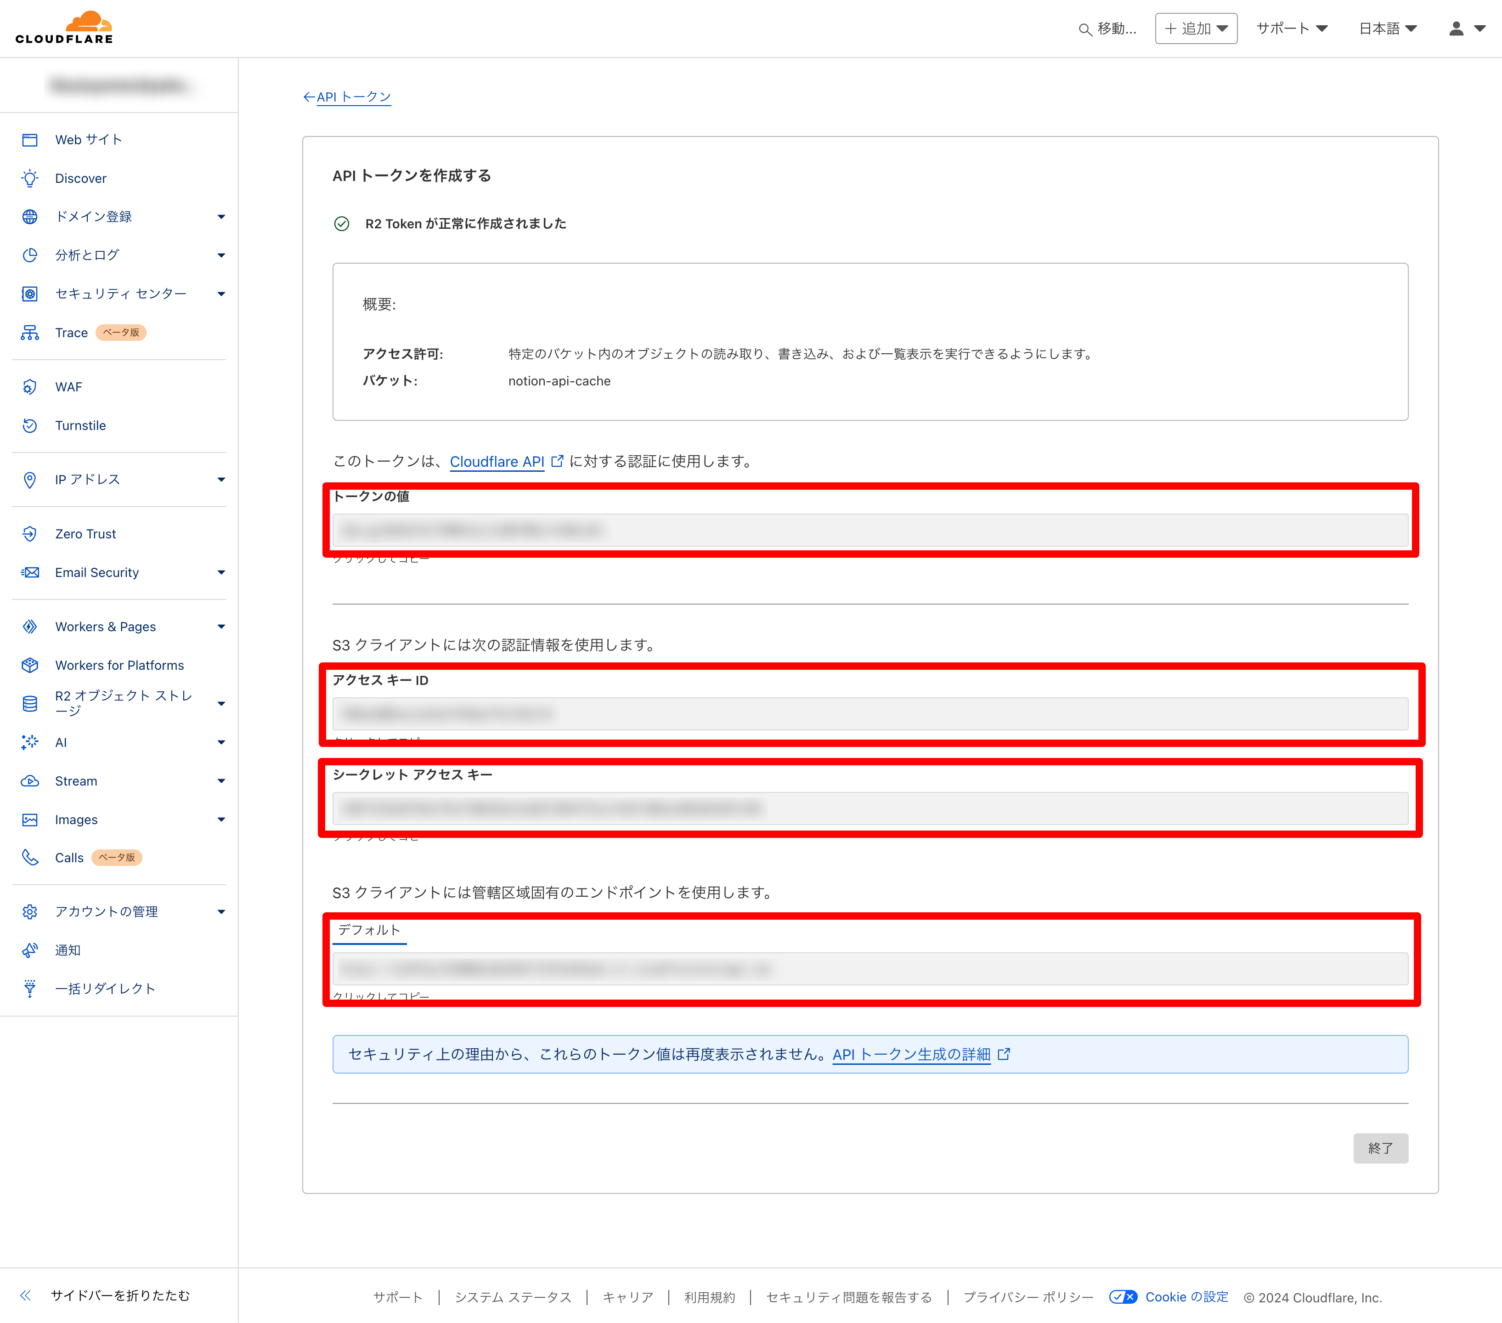Click the search magnifier 移動... field

pos(1107,28)
